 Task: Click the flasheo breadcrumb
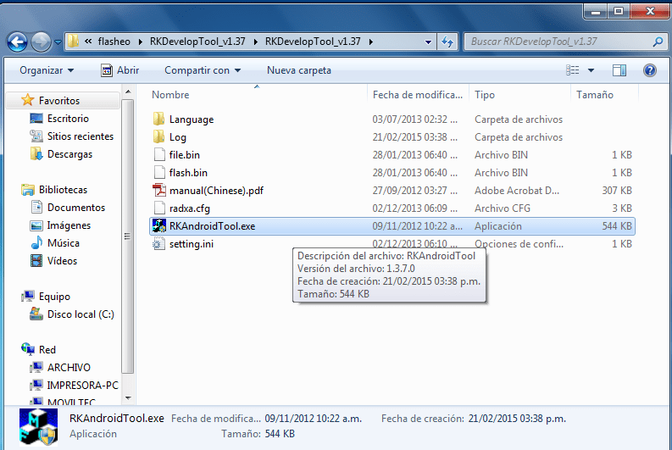pyautogui.click(x=114, y=42)
